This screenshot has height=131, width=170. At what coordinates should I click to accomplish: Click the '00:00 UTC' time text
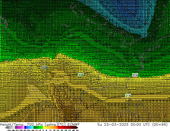(x=141, y=125)
